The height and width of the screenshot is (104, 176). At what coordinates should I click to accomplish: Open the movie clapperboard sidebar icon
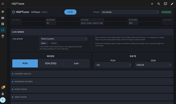(x=3, y=18)
